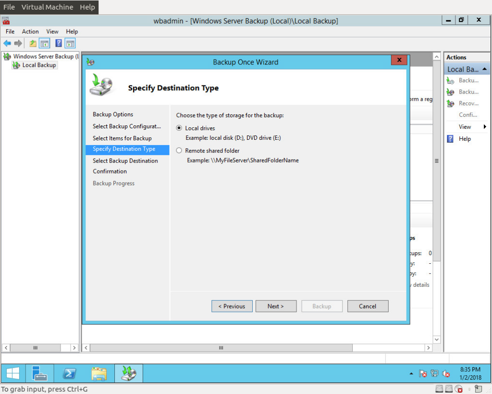Open the VM viewer File menu
Viewport: 492px width, 394px height.
(9, 7)
